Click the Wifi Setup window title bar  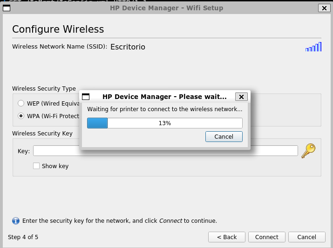[166, 8]
